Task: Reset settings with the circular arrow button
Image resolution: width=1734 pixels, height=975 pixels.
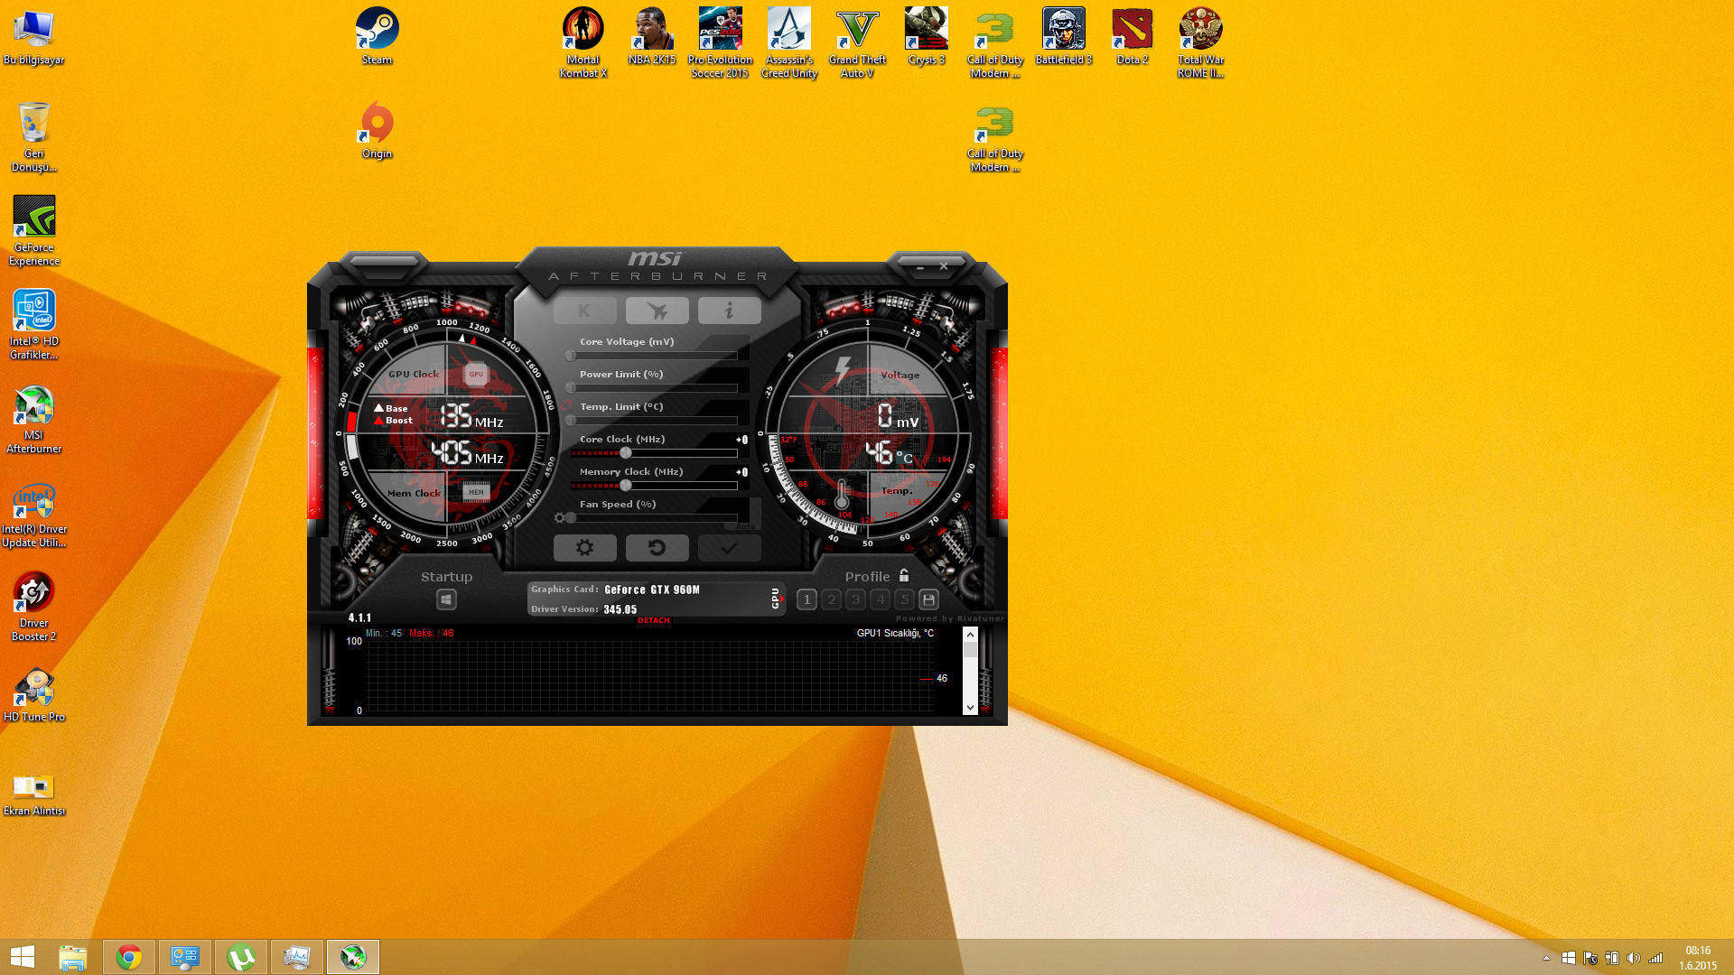Action: click(657, 548)
